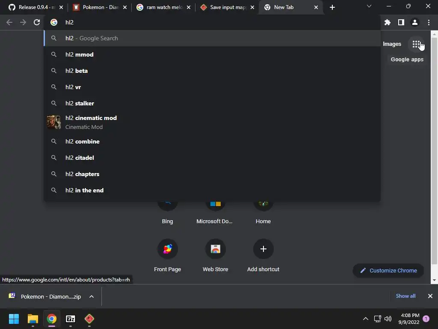The width and height of the screenshot is (438, 329).
Task: Select the hl2 mmod suggestion
Action: click(212, 54)
